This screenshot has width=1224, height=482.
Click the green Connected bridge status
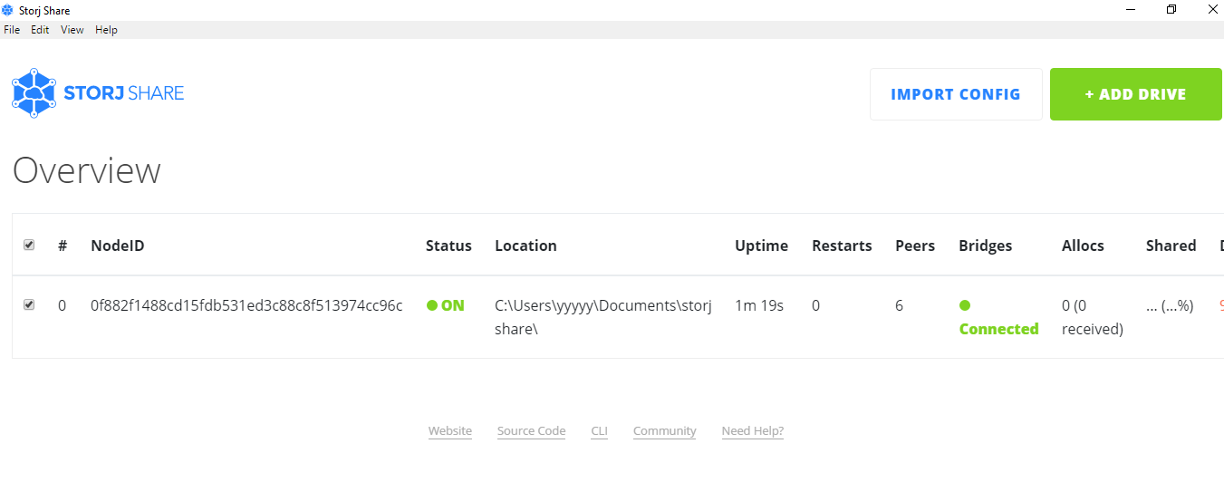[x=998, y=317]
